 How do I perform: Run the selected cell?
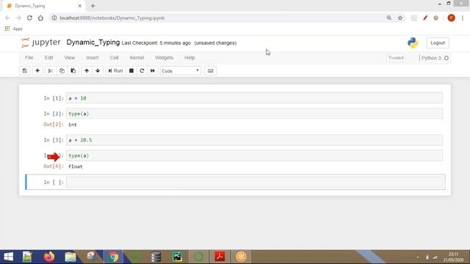(x=115, y=71)
